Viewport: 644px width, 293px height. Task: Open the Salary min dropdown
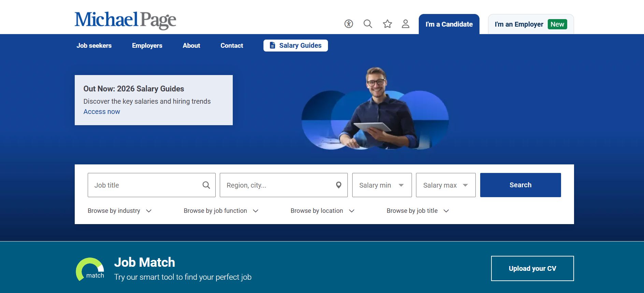point(382,185)
